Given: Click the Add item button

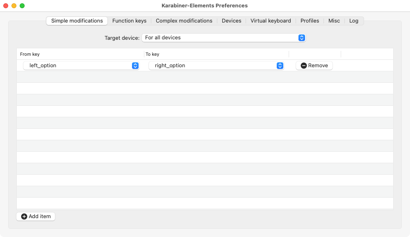Looking at the screenshot, I should (x=36, y=216).
